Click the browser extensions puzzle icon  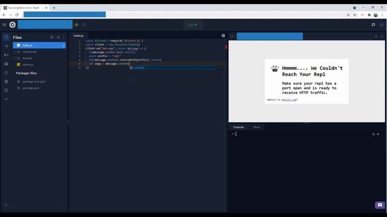(x=369, y=14)
